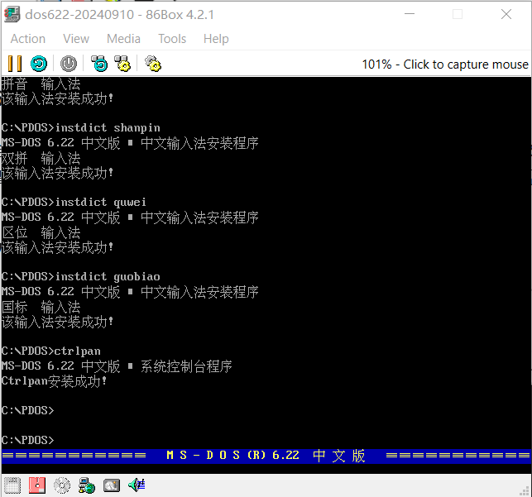
Task: Click the floppy disk drive status icon
Action: pos(37,485)
